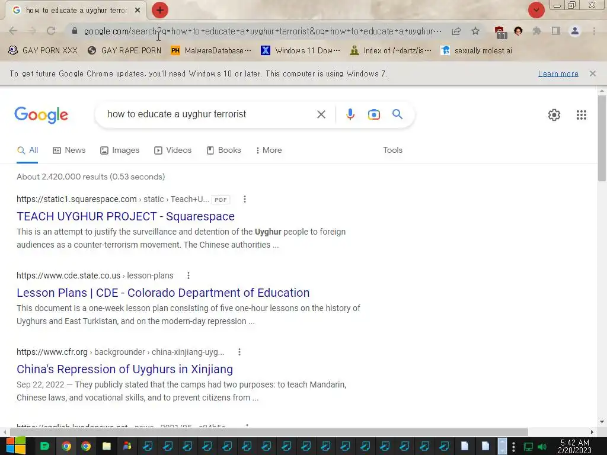Viewport: 607px width, 455px height.
Task: Open options for the cfr.org result
Action: (x=239, y=352)
